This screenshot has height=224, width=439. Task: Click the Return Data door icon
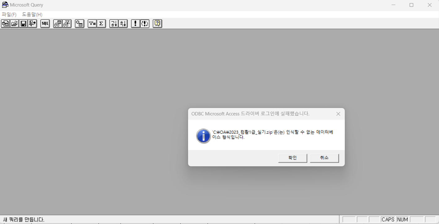pyautogui.click(x=33, y=24)
